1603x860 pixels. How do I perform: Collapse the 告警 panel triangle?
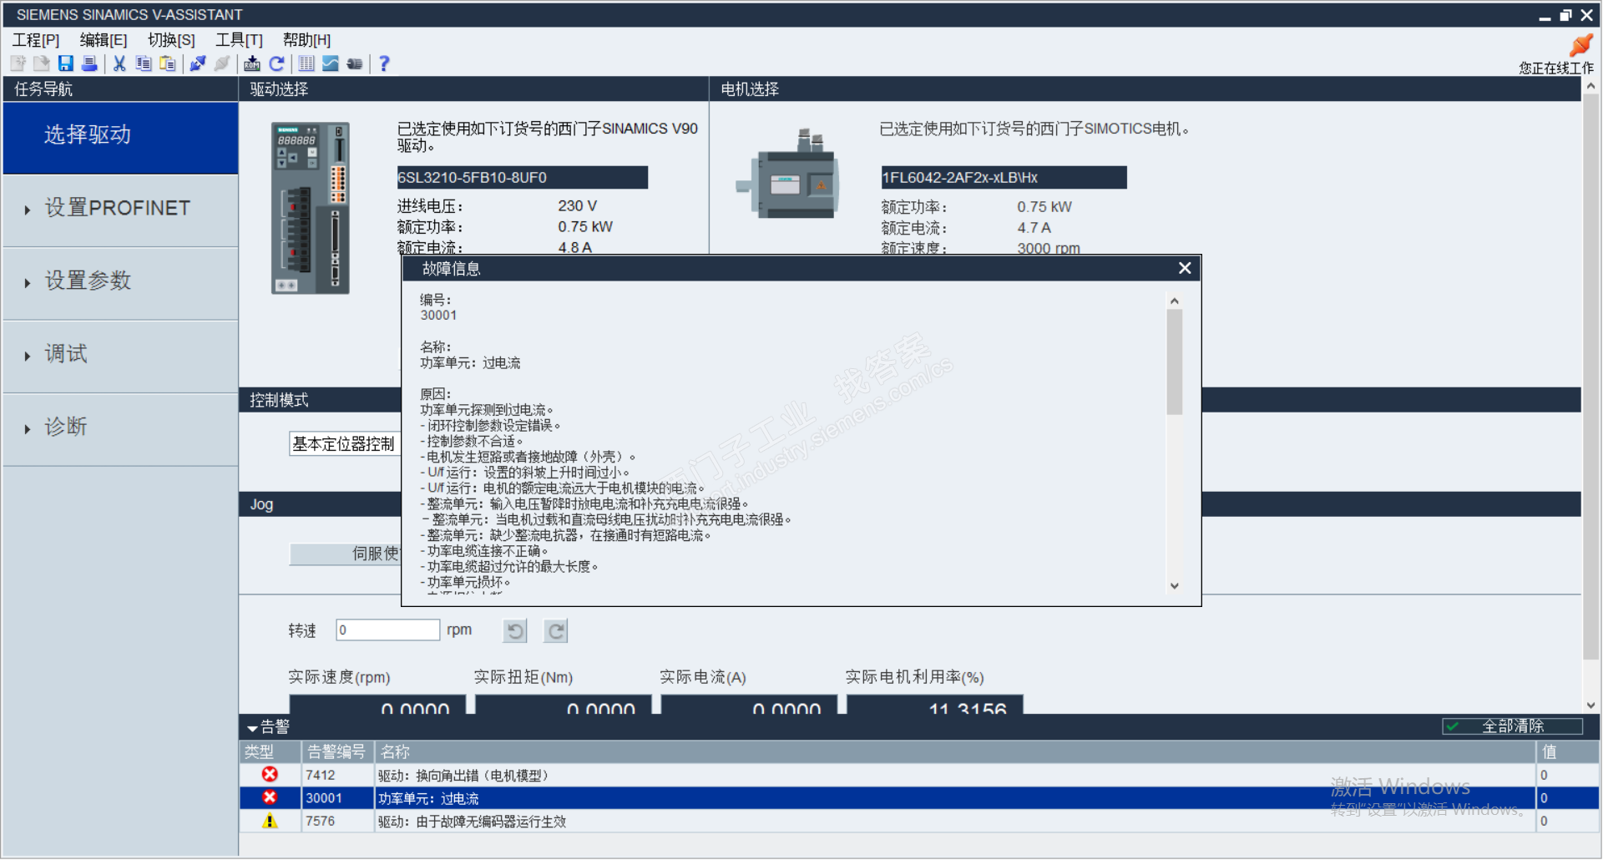(x=252, y=728)
